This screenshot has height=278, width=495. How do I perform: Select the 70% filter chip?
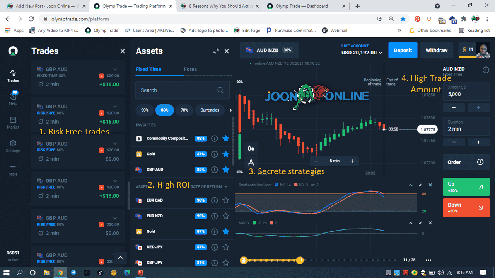(184, 110)
